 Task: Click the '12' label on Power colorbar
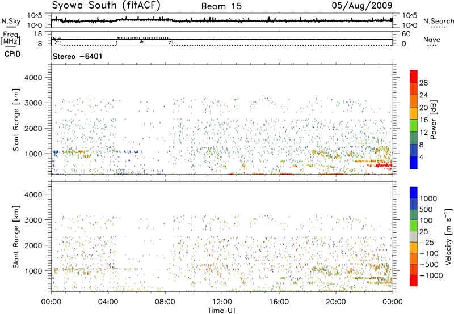[423, 133]
